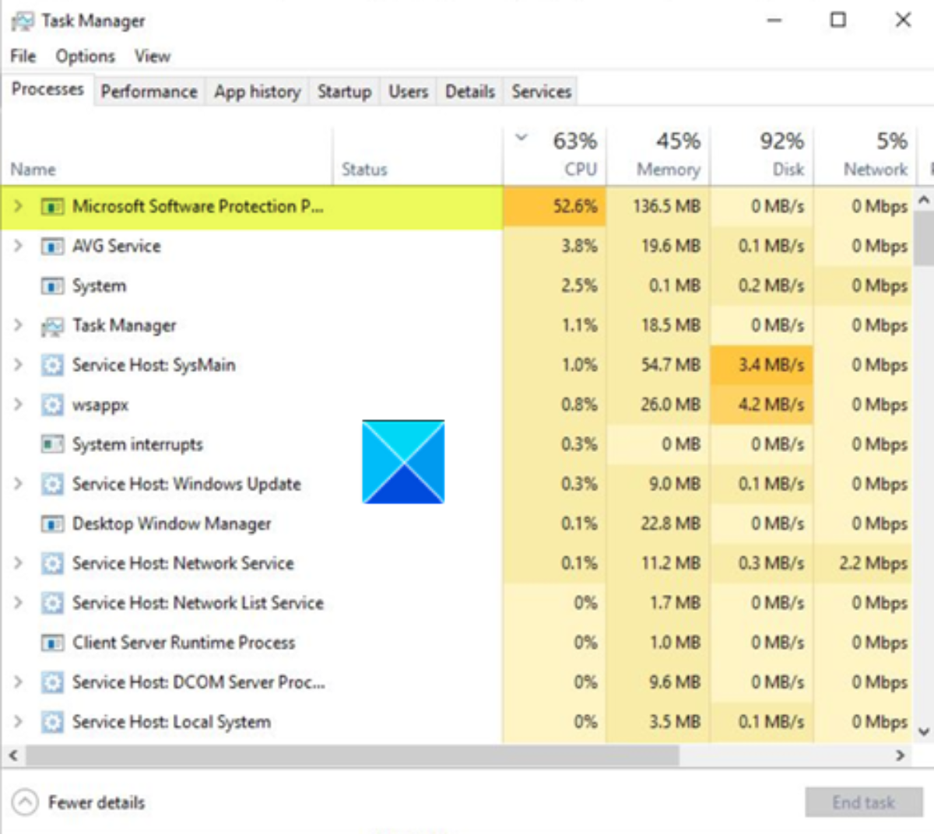Viewport: 934px width, 834px height.
Task: Click the Service Host: DCOM Server gear icon
Action: tap(52, 682)
